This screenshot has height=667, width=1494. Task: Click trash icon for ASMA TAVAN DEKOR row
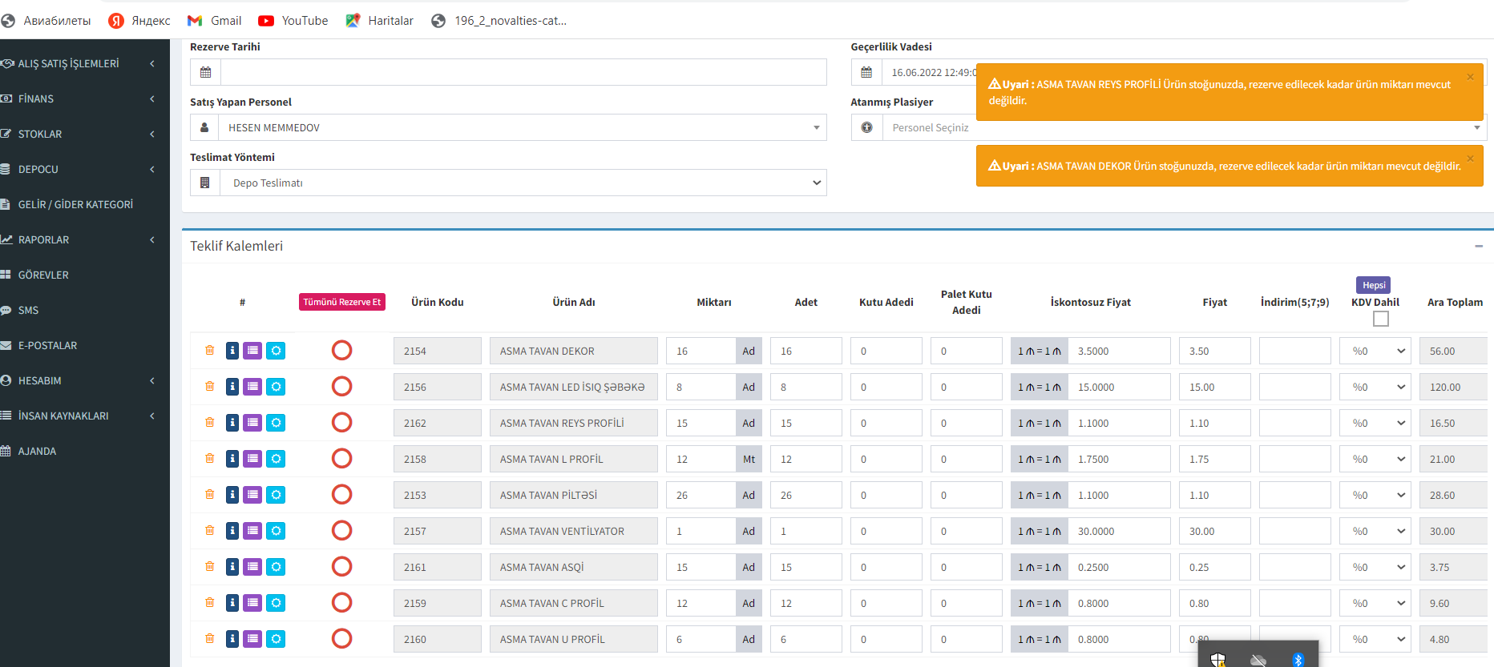point(210,350)
